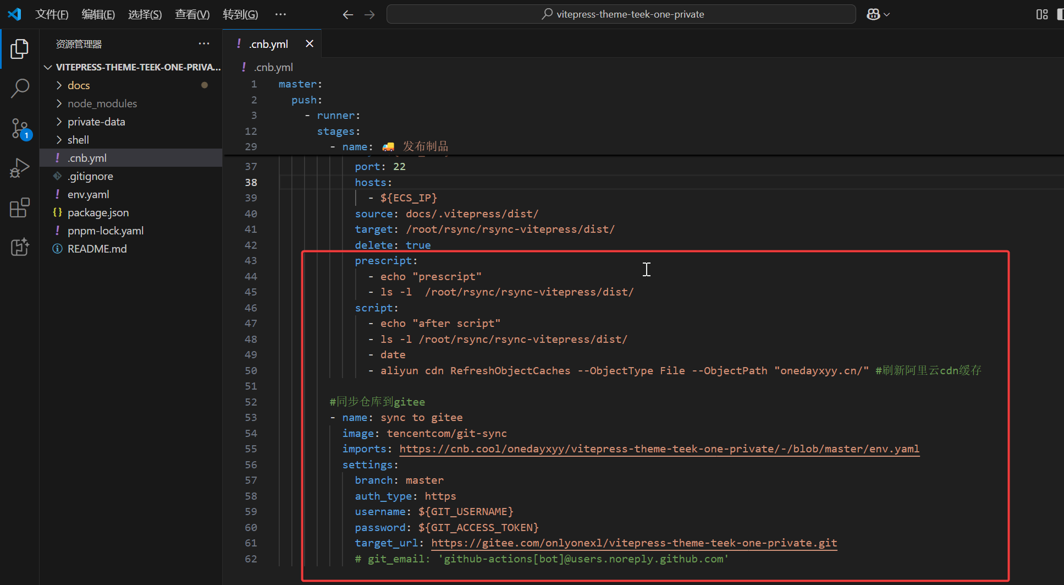Screen dimensions: 1064x585
Task: Click the '# git_email' comment line
Action: coord(542,559)
